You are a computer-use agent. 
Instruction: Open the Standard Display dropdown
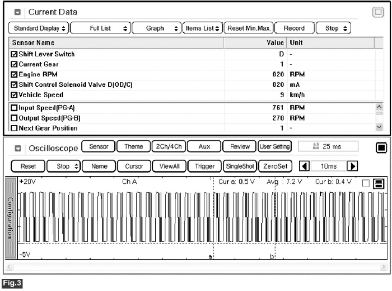pos(38,28)
